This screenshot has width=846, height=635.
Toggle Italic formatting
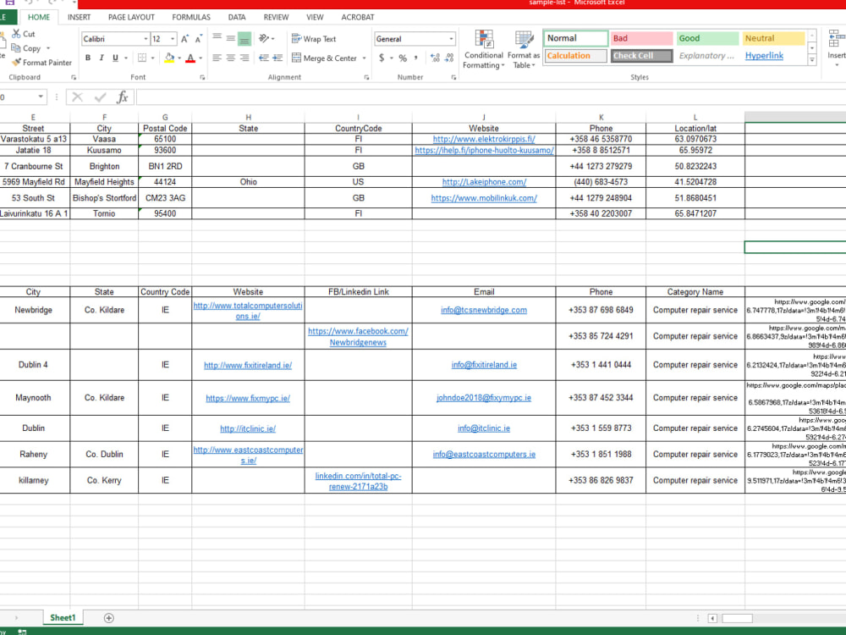coord(102,58)
